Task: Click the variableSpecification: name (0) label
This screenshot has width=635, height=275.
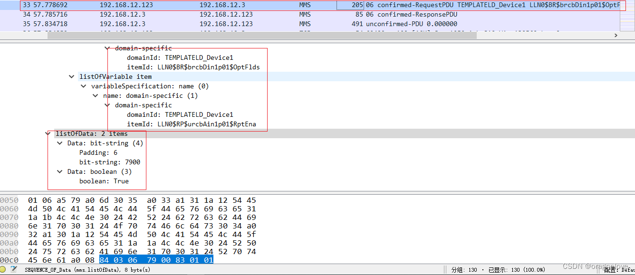Action: point(150,86)
